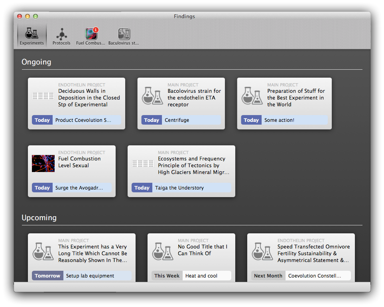Select the Coevolution Constell... step
This screenshot has width=384, height=307.
tap(318, 276)
